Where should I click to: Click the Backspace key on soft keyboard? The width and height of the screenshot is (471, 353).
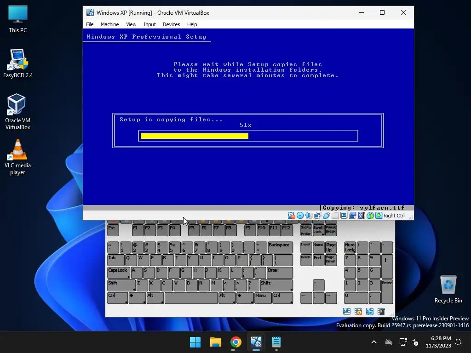pos(280,248)
